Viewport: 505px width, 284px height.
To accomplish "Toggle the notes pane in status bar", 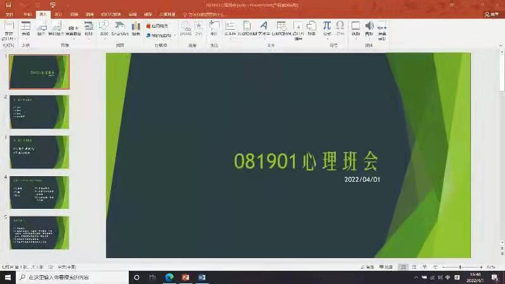I will click(387, 267).
